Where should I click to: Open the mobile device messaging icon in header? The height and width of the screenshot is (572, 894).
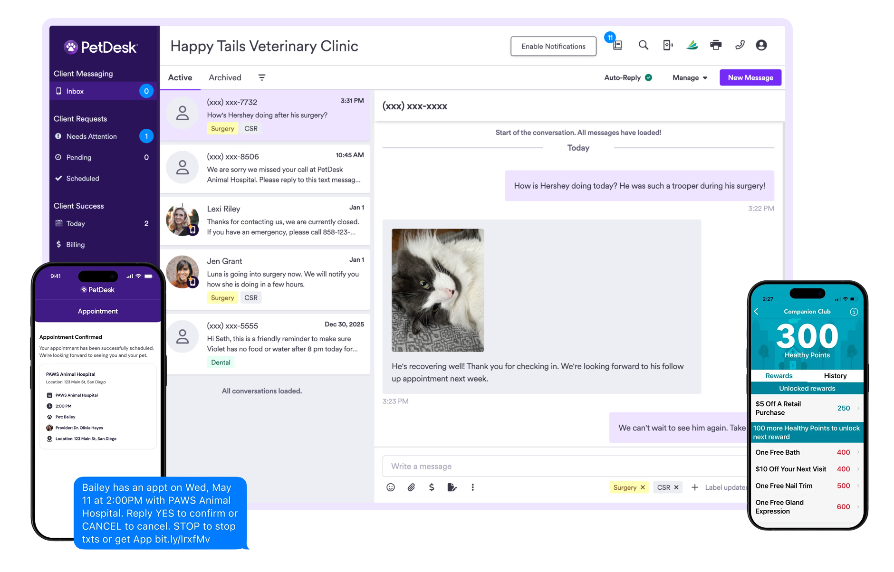[x=668, y=45]
